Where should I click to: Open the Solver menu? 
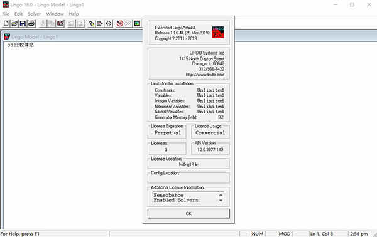pos(35,14)
